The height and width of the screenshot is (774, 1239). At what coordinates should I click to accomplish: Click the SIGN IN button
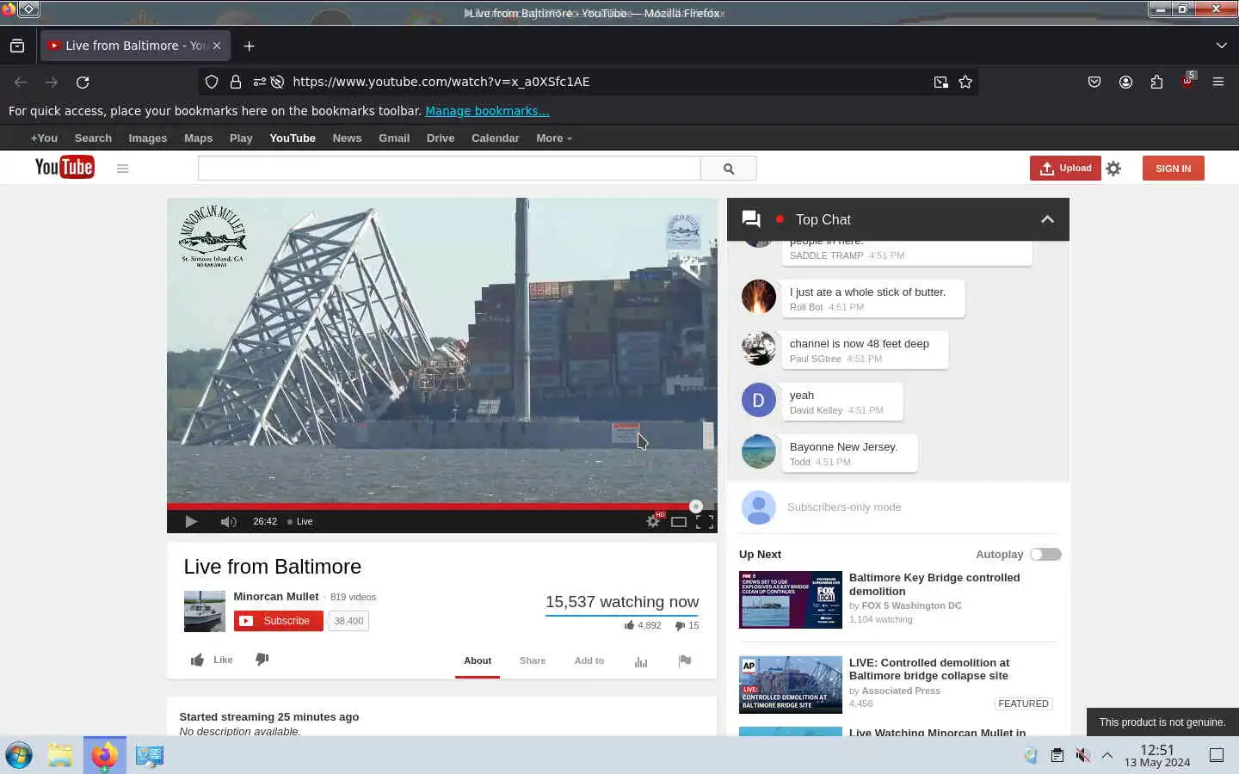1174,169
